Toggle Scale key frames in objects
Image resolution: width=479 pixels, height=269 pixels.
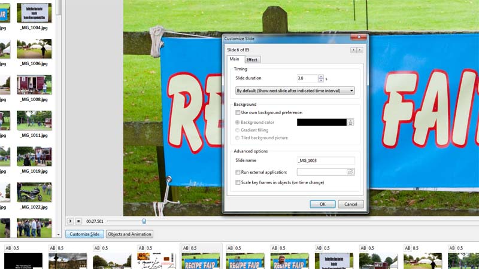point(238,182)
